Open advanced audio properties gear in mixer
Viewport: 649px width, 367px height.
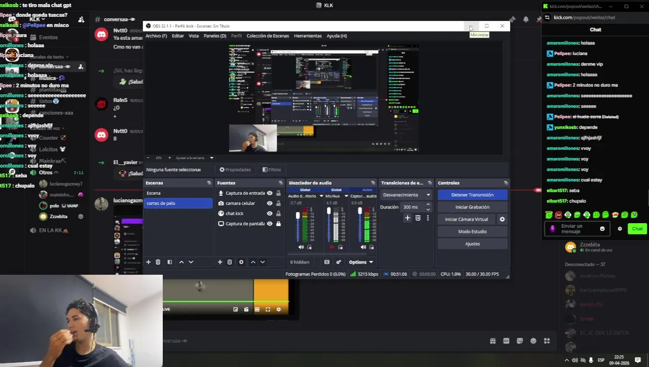pos(338,262)
